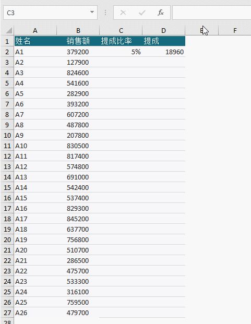Click the formula bar three-dot resize handle
Image resolution: width=251 pixels, height=324 pixels.
tap(105, 13)
